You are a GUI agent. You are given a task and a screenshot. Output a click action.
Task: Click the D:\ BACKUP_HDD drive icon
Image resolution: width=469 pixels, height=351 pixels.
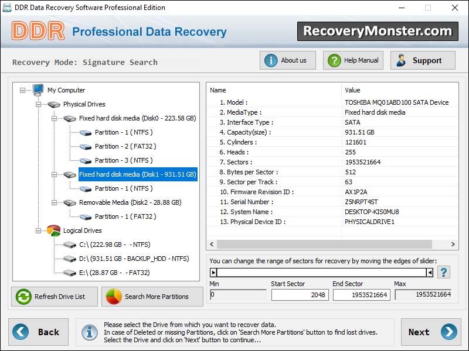pyautogui.click(x=70, y=259)
